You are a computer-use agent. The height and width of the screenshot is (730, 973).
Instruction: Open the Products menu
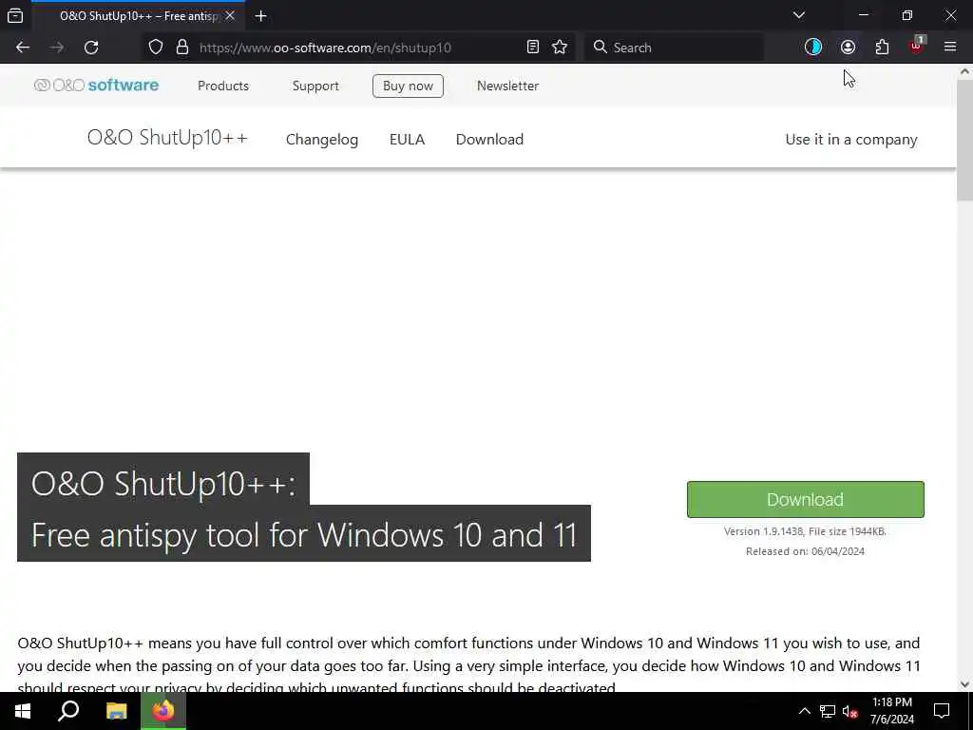tap(222, 86)
